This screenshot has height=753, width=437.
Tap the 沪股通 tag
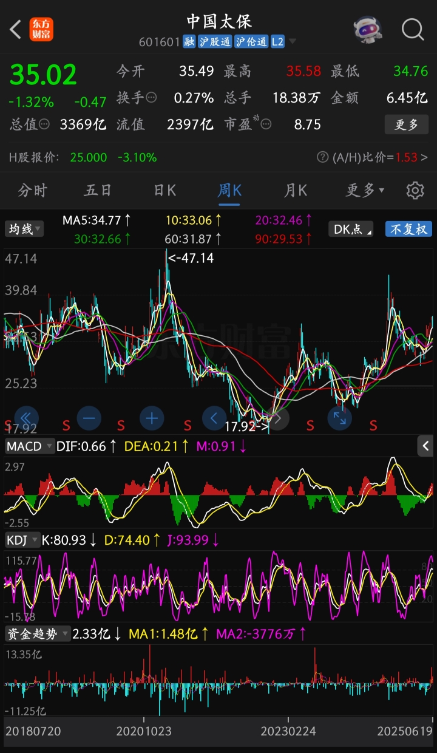[x=215, y=42]
